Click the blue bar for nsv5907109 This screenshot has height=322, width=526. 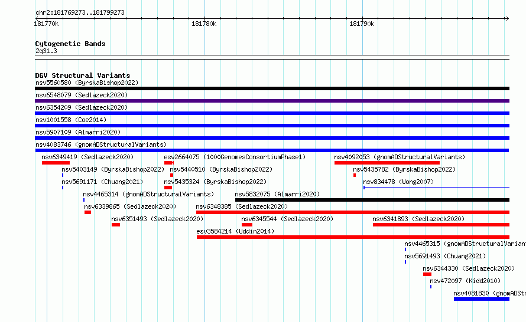click(x=272, y=138)
